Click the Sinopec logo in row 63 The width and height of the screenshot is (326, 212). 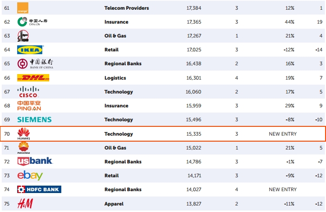[23, 36]
